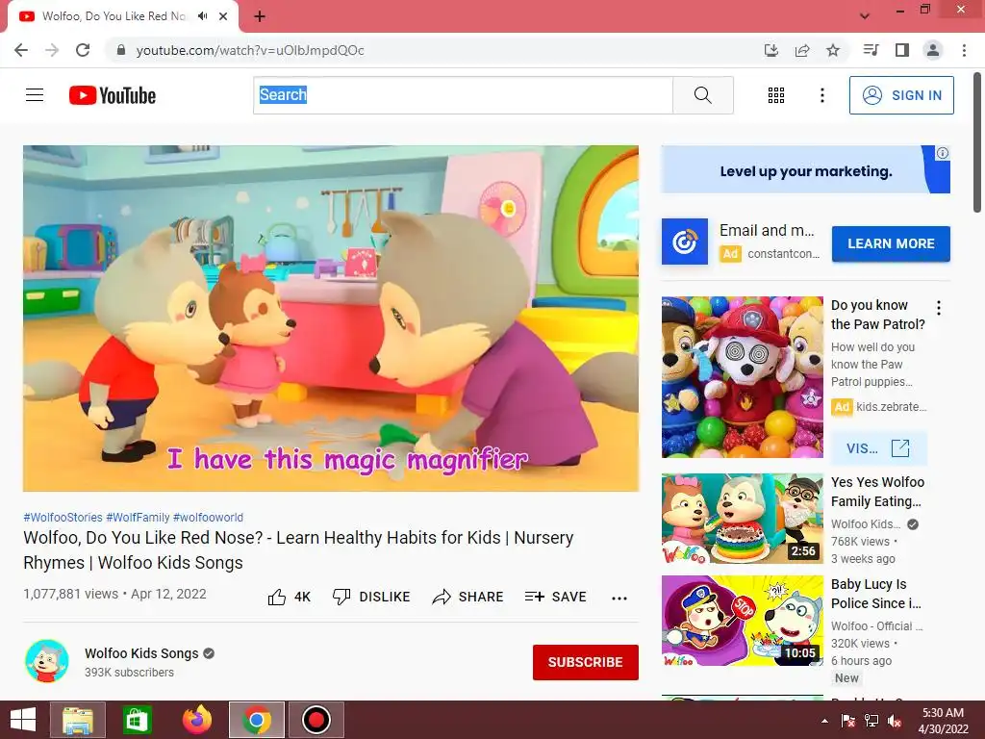Go to YouTube home via logo
The width and height of the screenshot is (985, 739).
click(112, 95)
